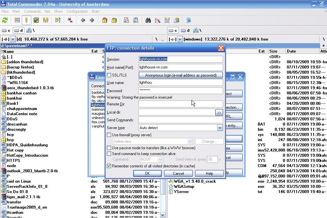Click the Unpack files box icon

pos(114,20)
